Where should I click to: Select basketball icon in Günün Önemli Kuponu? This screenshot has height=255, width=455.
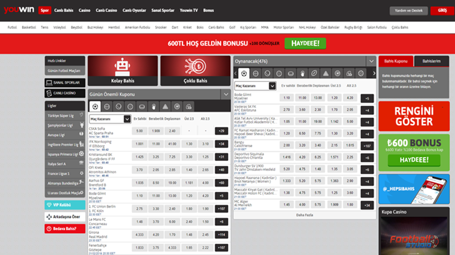[107, 107]
